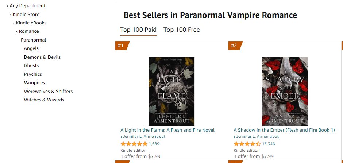343x163 pixels.
Task: Open A Shadow in the Ember title link
Action: click(x=284, y=130)
